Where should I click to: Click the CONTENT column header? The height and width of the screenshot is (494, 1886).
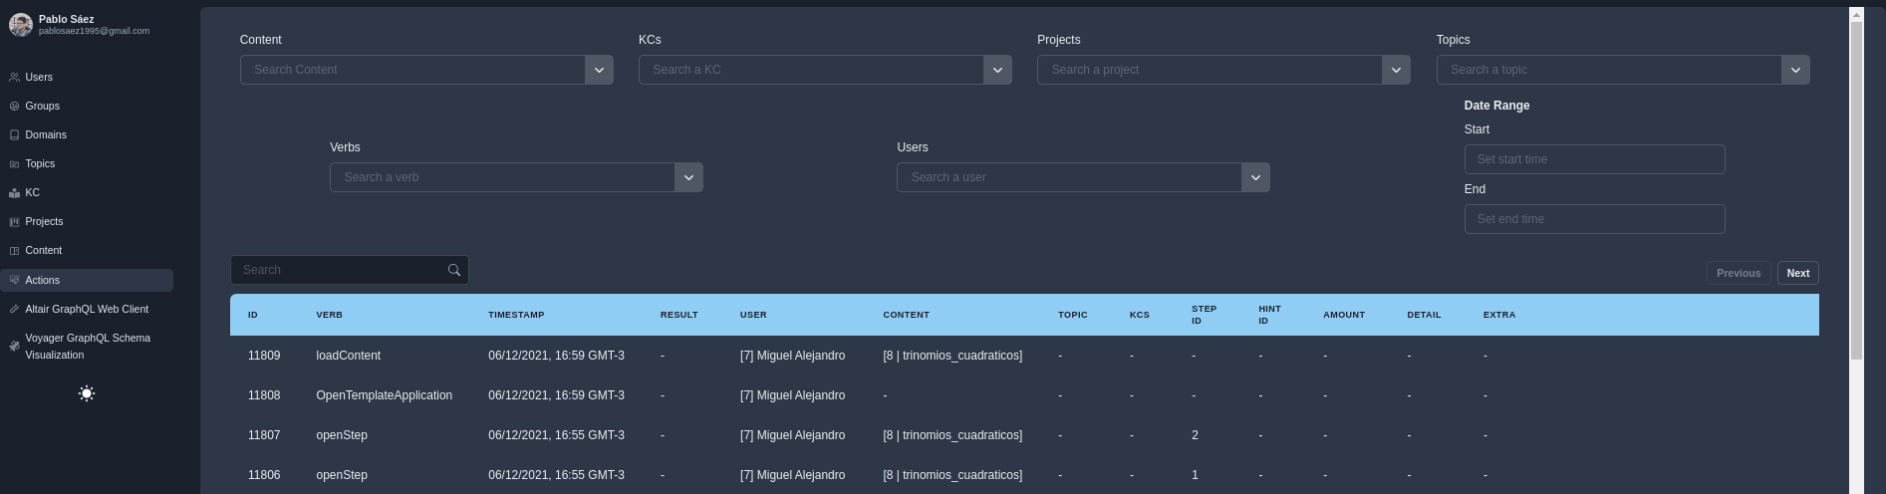click(x=906, y=315)
